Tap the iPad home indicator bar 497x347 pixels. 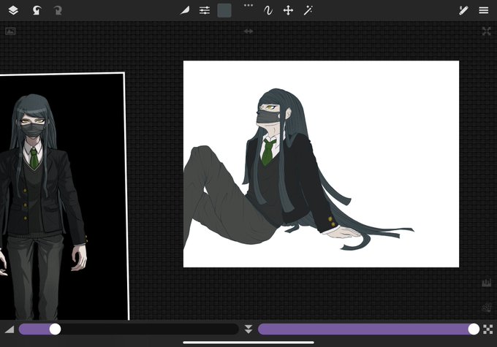tap(248, 342)
